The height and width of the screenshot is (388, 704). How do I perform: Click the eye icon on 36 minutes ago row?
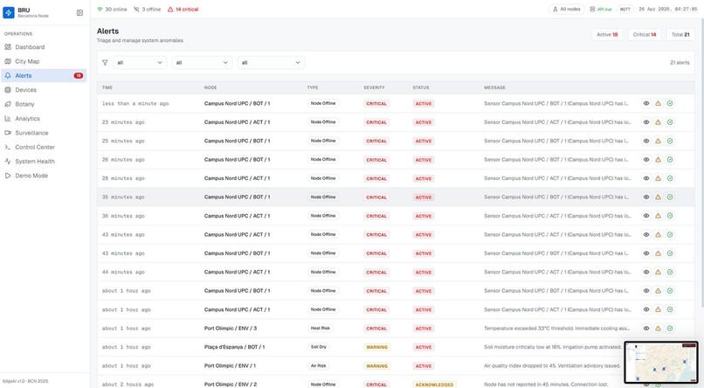click(x=646, y=216)
